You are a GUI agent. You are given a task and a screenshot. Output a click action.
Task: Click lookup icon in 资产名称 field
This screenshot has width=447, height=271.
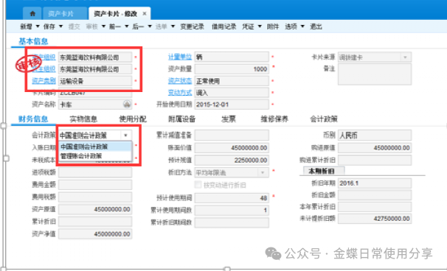(127, 105)
